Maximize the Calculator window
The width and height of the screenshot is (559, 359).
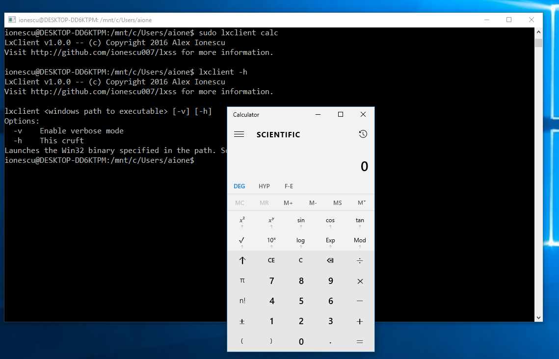pyautogui.click(x=341, y=114)
